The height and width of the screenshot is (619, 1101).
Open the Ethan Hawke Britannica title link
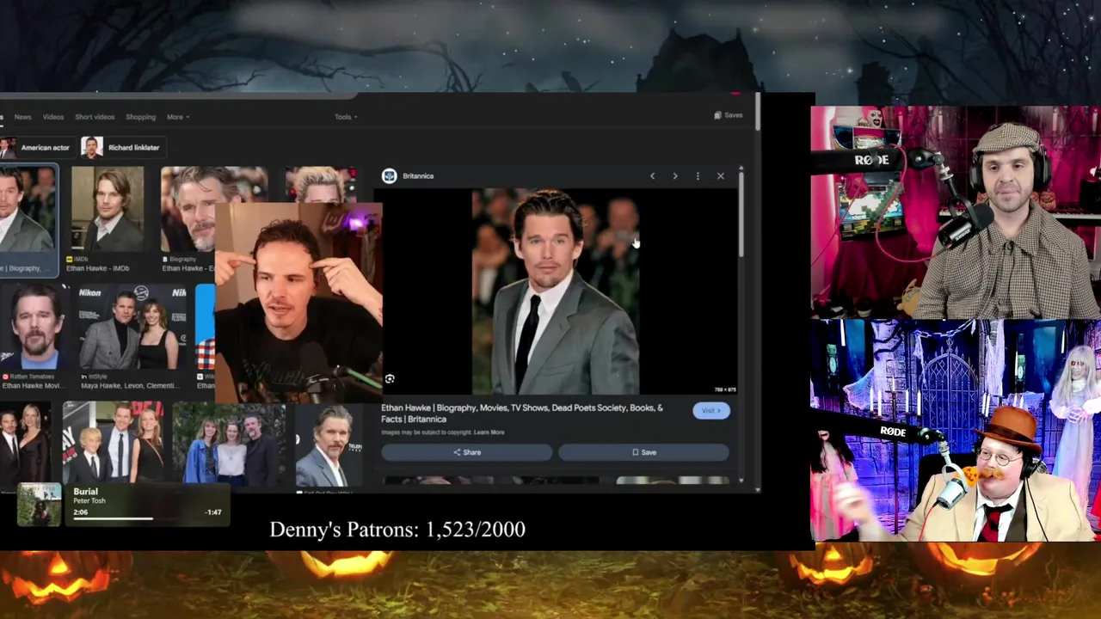point(522,414)
